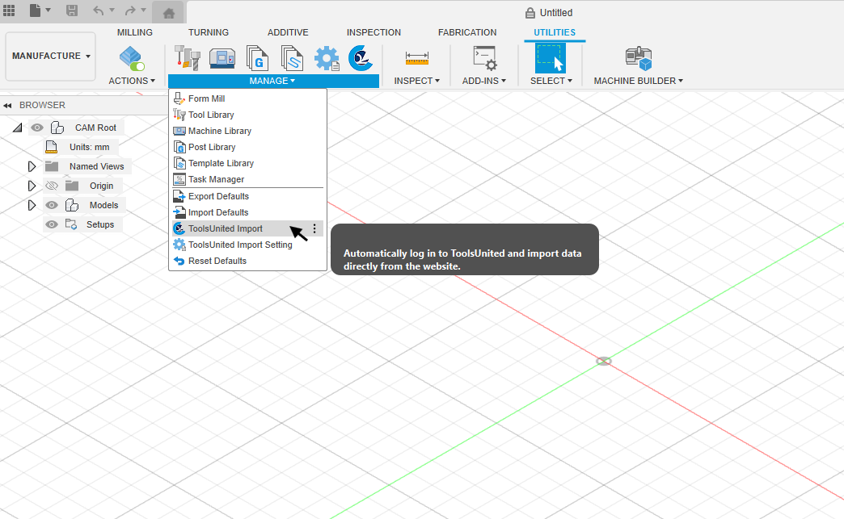Open the File menu icon
Image resolution: width=844 pixels, height=519 pixels.
pyautogui.click(x=35, y=10)
